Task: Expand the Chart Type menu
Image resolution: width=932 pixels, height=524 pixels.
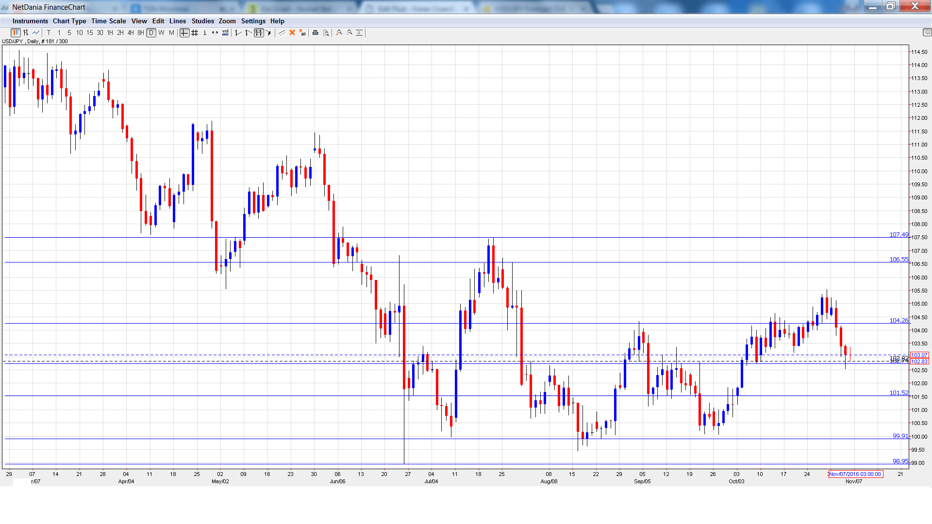Action: point(69,21)
